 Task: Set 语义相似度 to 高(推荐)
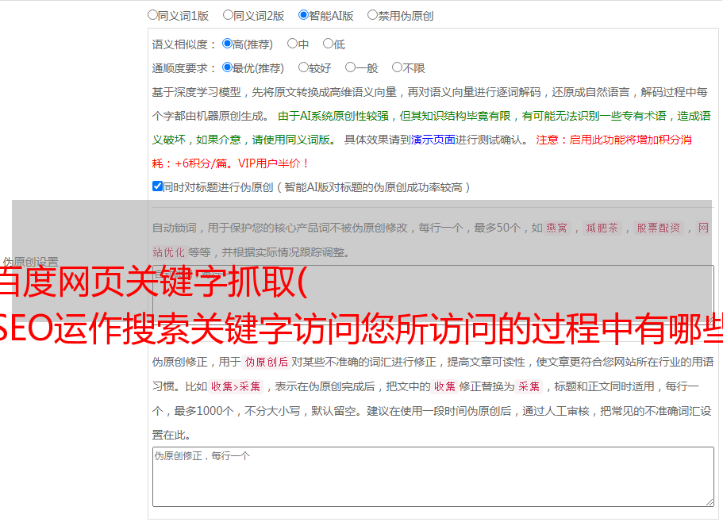pyautogui.click(x=227, y=44)
